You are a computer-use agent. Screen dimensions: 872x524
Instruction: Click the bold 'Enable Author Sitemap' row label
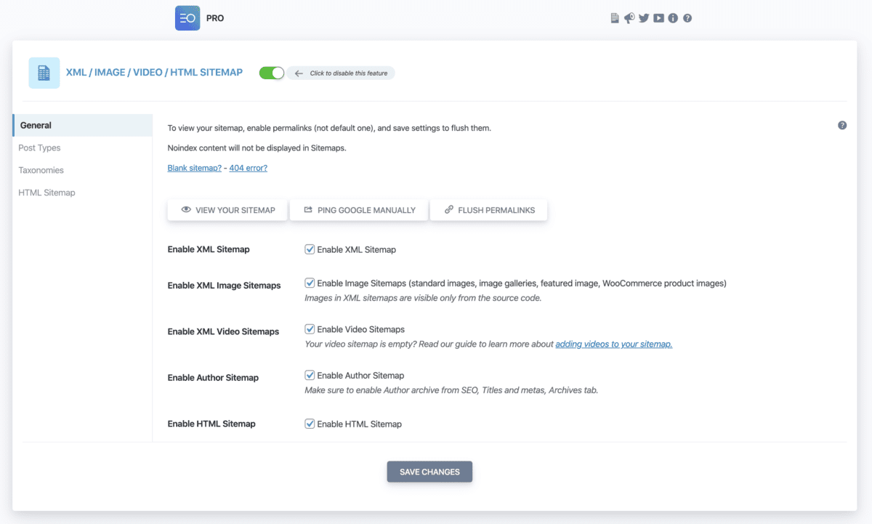[213, 378]
